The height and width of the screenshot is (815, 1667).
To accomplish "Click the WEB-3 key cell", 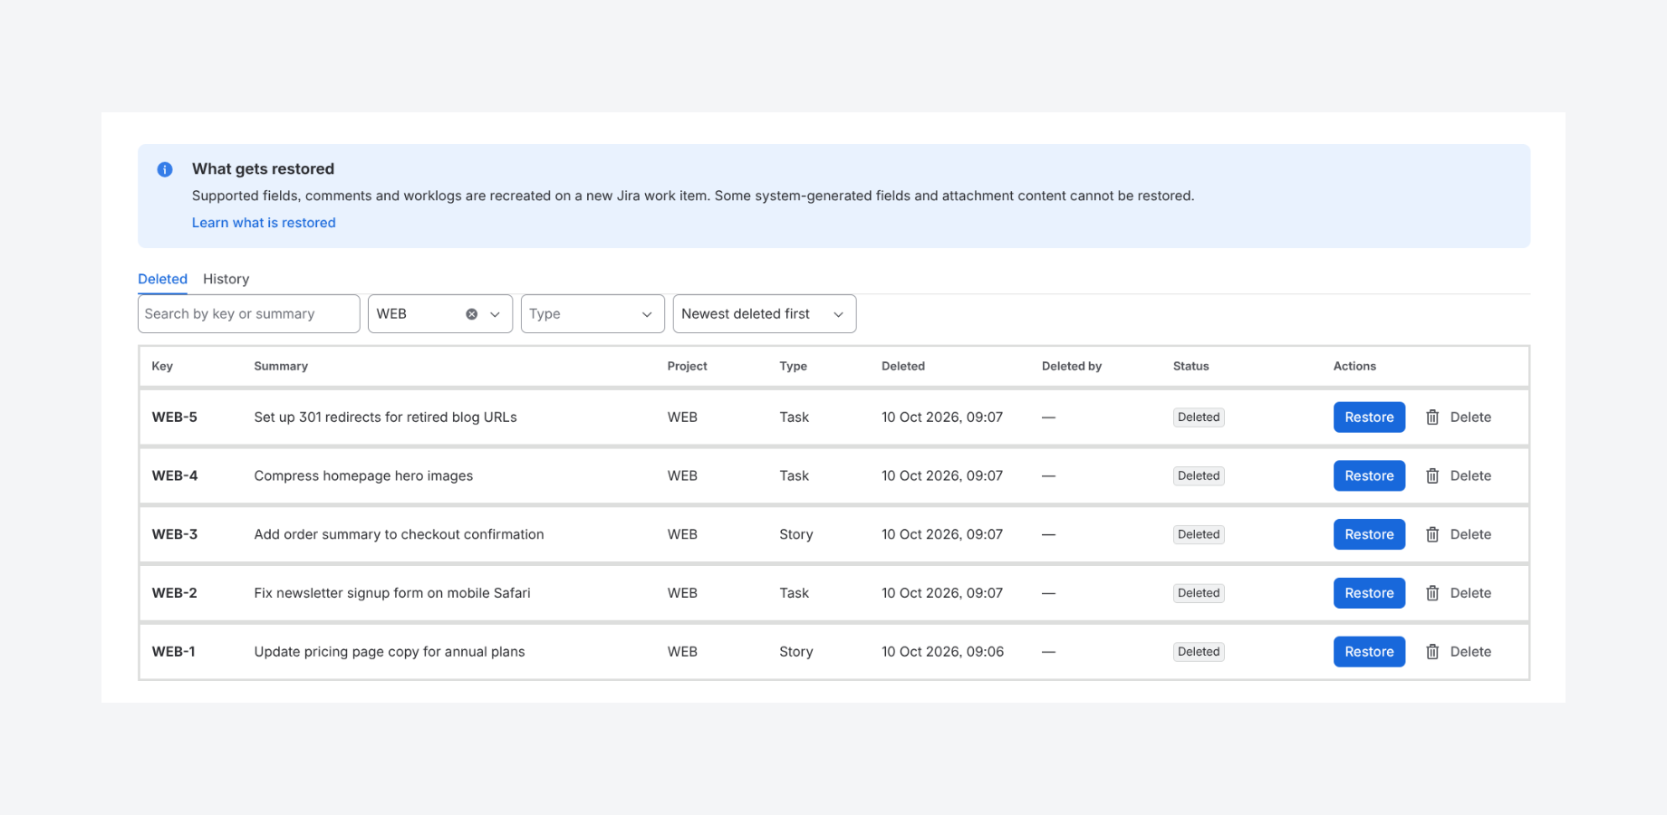I will pyautogui.click(x=175, y=535).
